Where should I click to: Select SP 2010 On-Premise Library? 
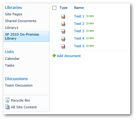[x=26, y=37]
